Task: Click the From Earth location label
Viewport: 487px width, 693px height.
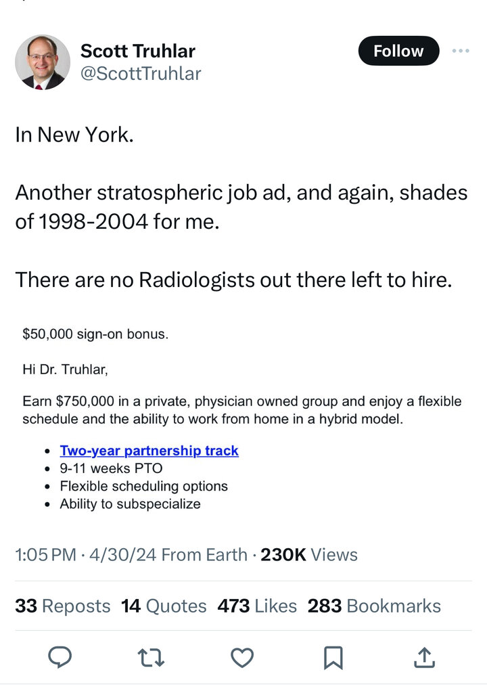Action: [x=204, y=555]
